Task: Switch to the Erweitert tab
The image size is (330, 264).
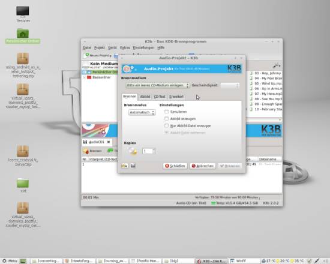Action: click(x=176, y=97)
